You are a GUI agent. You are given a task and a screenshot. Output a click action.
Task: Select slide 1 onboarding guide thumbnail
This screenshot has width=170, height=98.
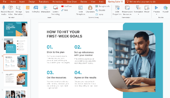(16, 29)
